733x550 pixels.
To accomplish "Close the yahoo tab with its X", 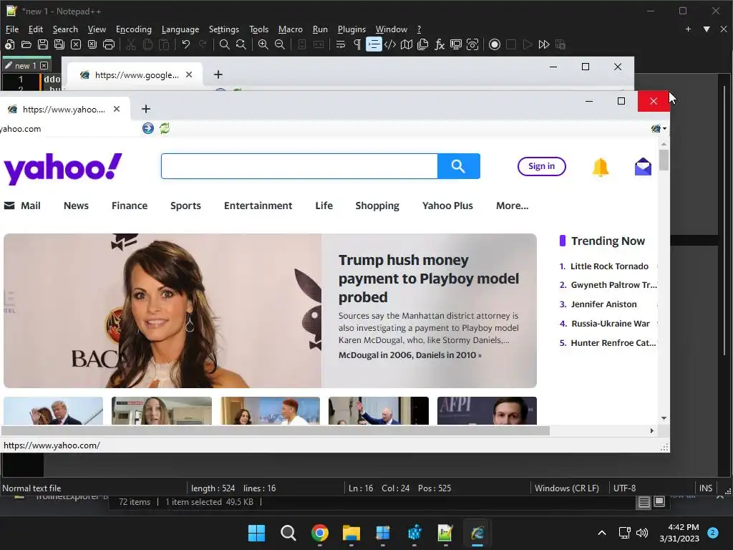I will 117,109.
